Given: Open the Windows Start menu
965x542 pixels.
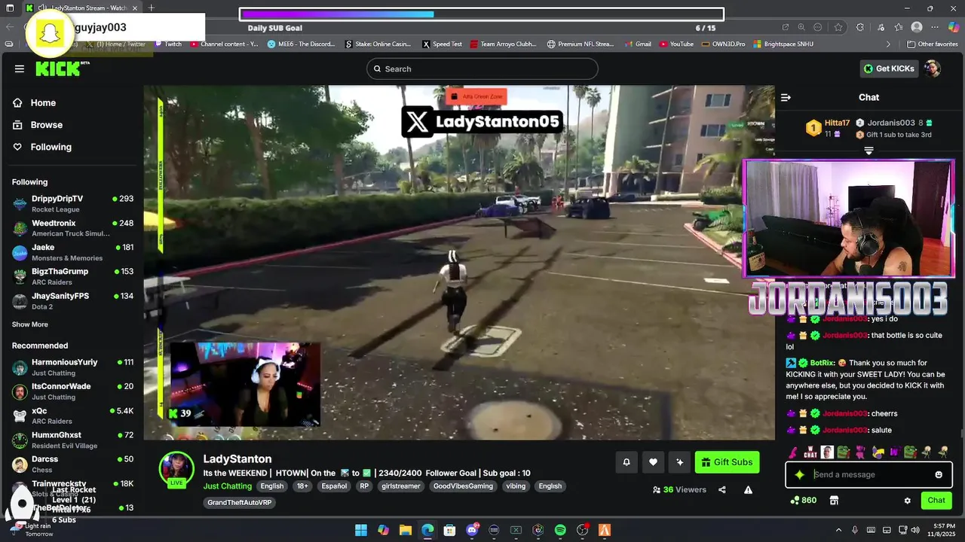Looking at the screenshot, I should [360, 530].
